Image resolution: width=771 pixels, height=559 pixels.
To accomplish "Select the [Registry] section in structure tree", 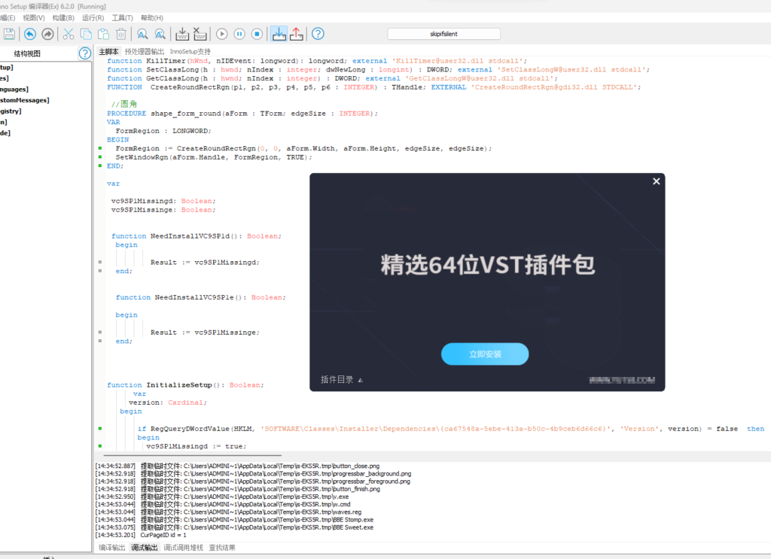I will pos(11,111).
